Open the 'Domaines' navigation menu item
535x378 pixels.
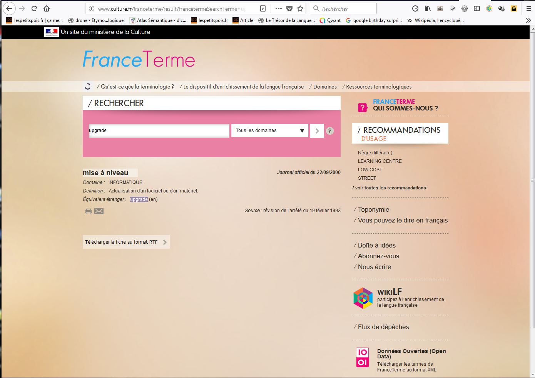324,87
